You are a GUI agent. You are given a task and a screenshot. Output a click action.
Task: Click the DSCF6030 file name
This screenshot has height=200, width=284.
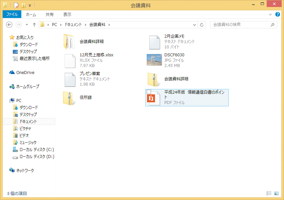pos(174,55)
